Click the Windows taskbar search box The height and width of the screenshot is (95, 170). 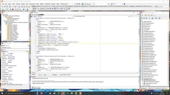click(19, 93)
